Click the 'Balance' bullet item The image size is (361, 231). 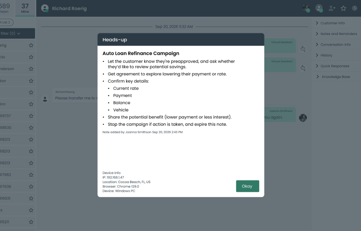(121, 103)
